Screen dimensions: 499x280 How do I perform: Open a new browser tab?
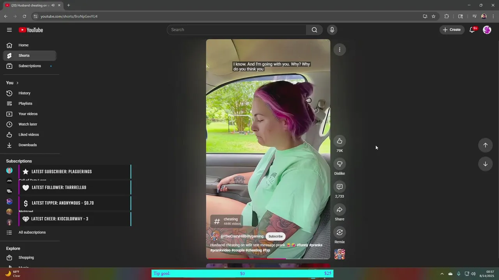(69, 5)
